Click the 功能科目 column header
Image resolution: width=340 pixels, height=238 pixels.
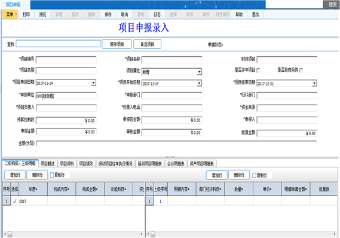point(118,190)
